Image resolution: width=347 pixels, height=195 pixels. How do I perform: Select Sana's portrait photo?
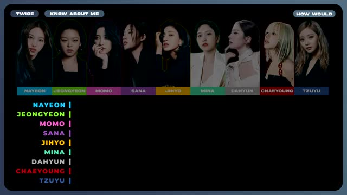pyautogui.click(x=139, y=53)
